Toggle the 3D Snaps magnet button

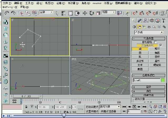(x=135, y=13)
